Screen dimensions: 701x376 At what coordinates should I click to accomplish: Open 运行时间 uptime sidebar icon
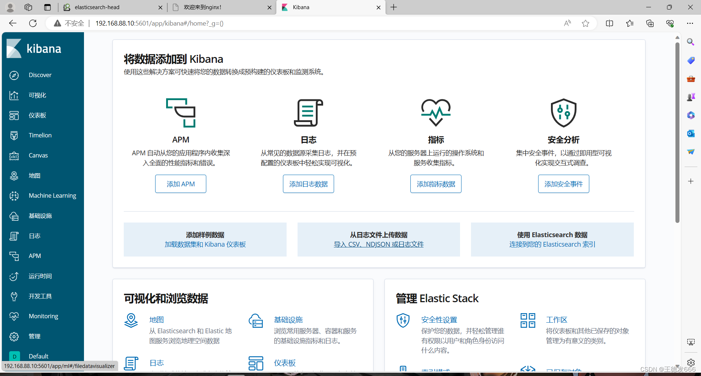click(14, 276)
